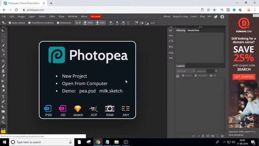Expand the collapsed Par panel
This screenshot has height=146, width=259.
[171, 58]
